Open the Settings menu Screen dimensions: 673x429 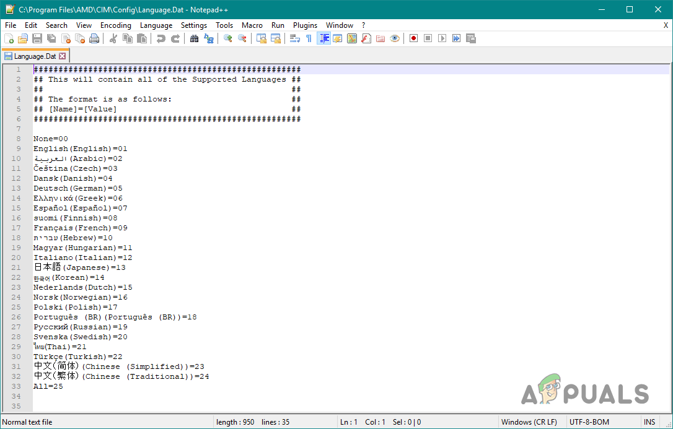click(194, 25)
